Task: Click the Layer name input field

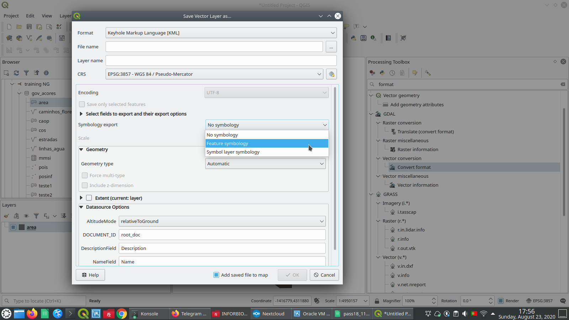Action: tap(221, 60)
